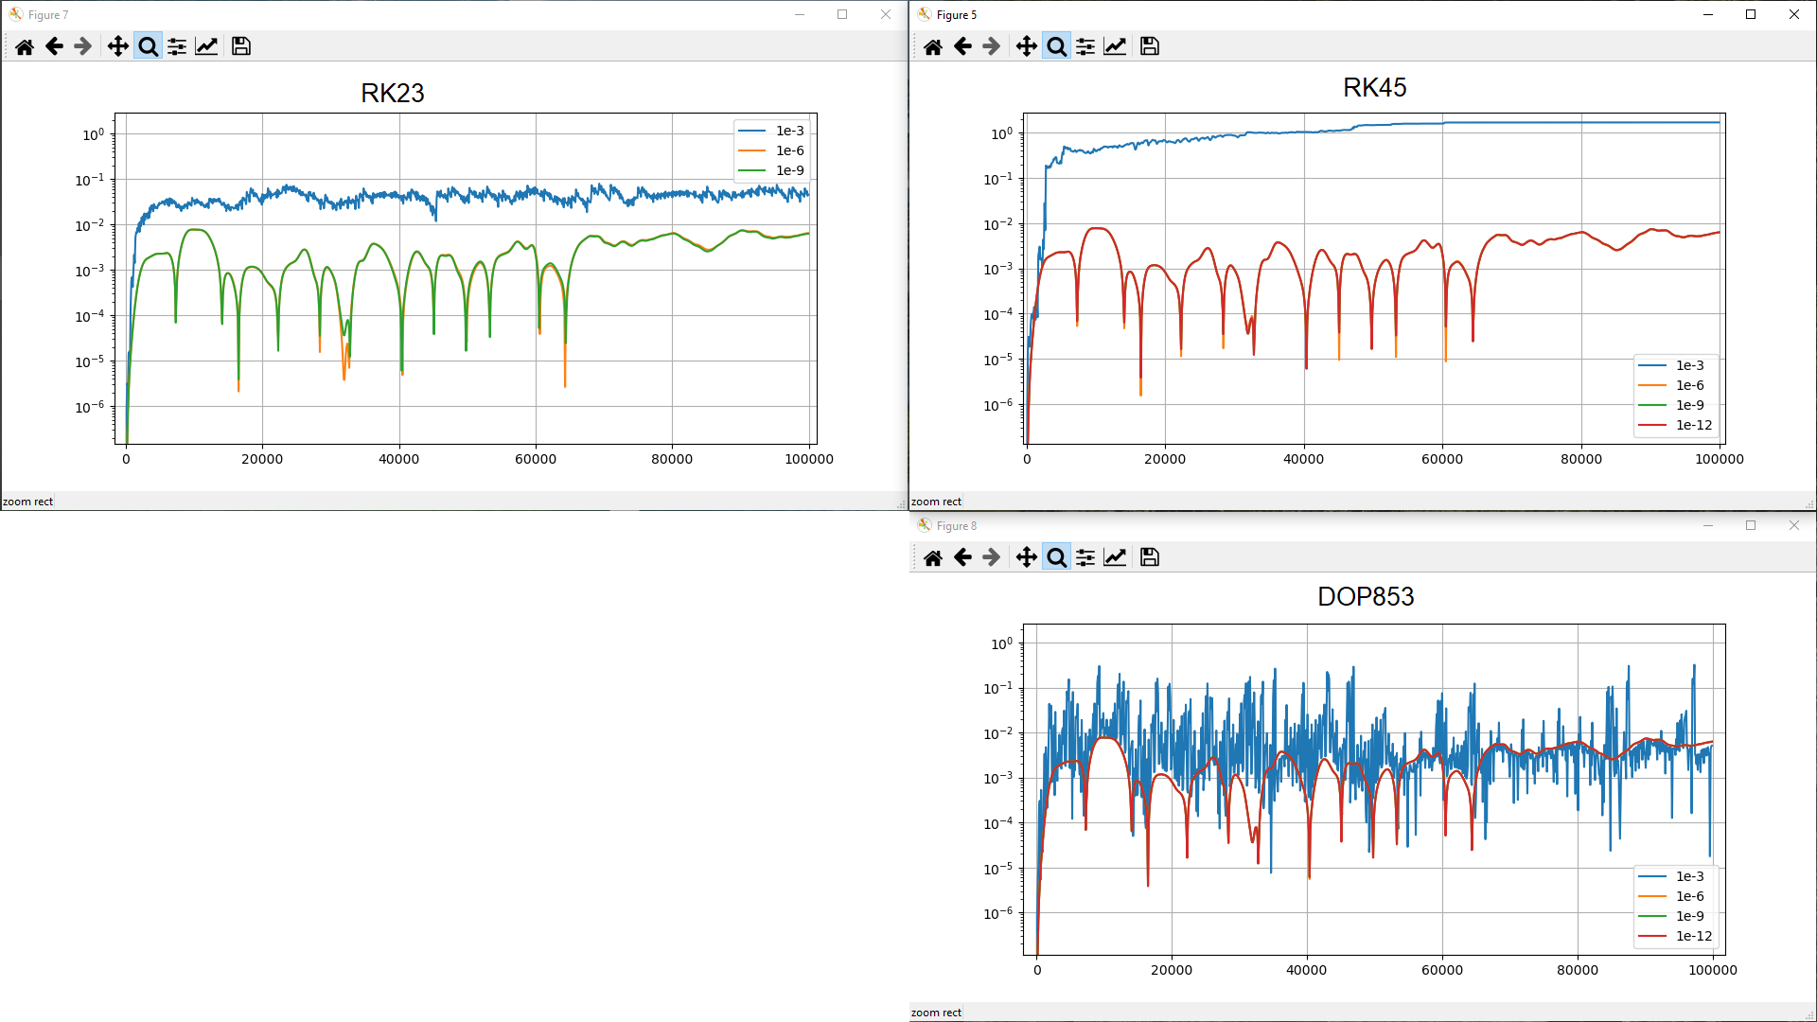Select the Pan tool in the RK23 window
1817x1022 pixels.
[x=117, y=45]
